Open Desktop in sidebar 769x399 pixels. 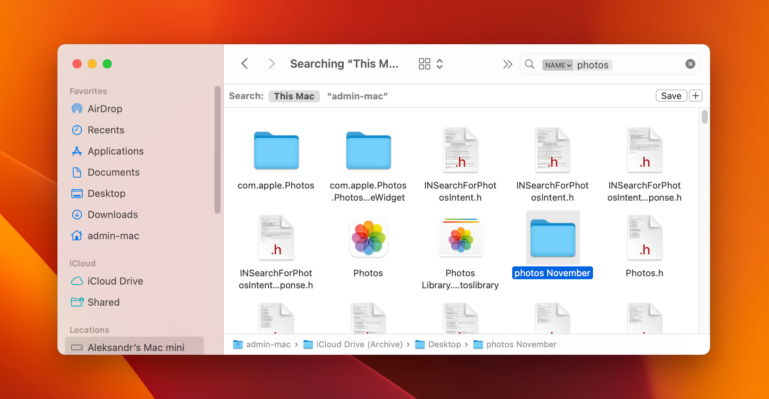click(106, 193)
